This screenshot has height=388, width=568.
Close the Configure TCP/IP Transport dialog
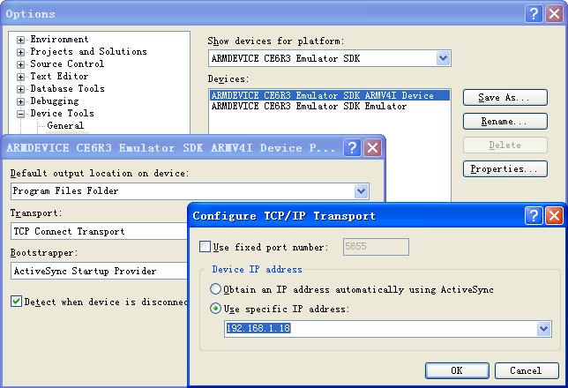click(x=555, y=216)
